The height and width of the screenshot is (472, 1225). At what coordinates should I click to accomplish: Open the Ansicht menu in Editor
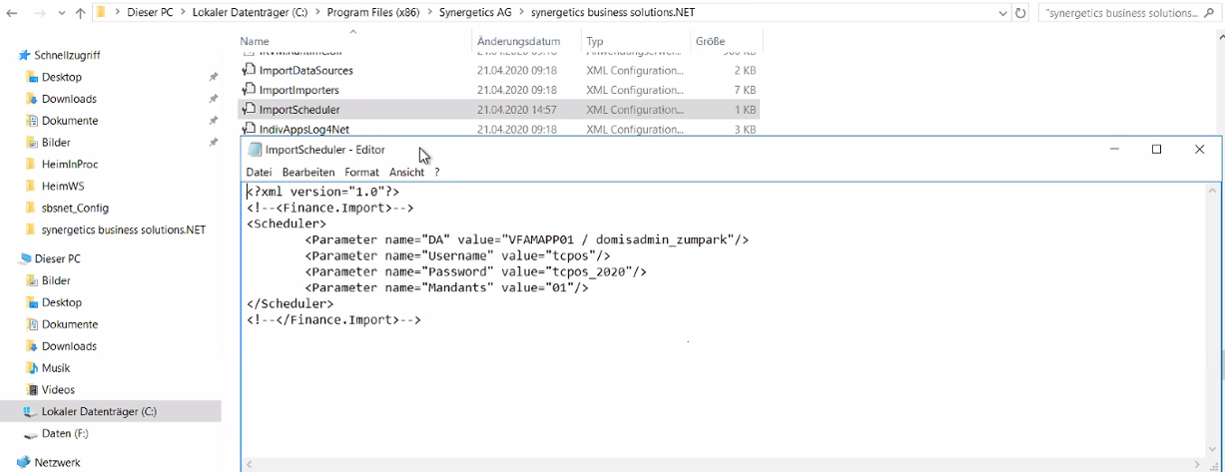point(406,173)
